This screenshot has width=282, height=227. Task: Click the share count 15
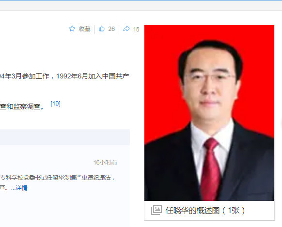pyautogui.click(x=136, y=29)
